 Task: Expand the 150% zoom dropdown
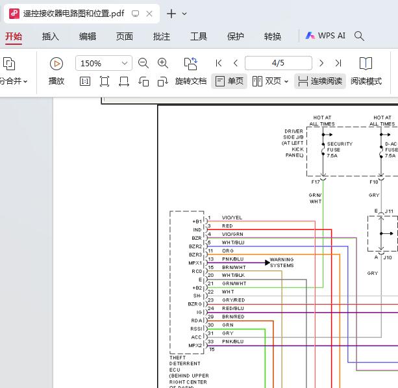[125, 63]
